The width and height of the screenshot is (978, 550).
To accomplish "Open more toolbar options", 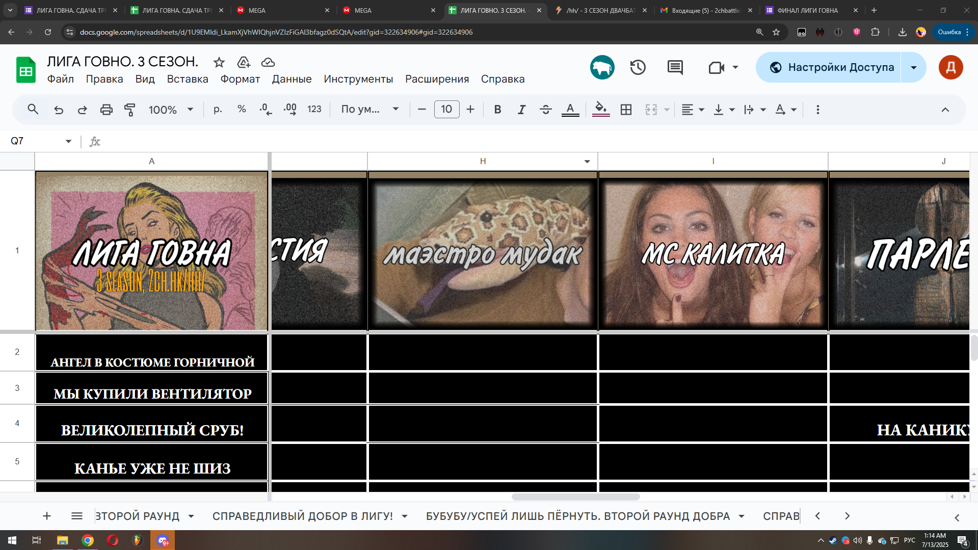I will pyautogui.click(x=817, y=109).
